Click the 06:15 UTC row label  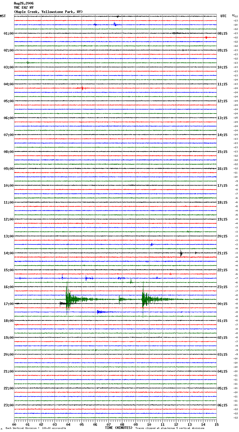click(x=222, y=405)
